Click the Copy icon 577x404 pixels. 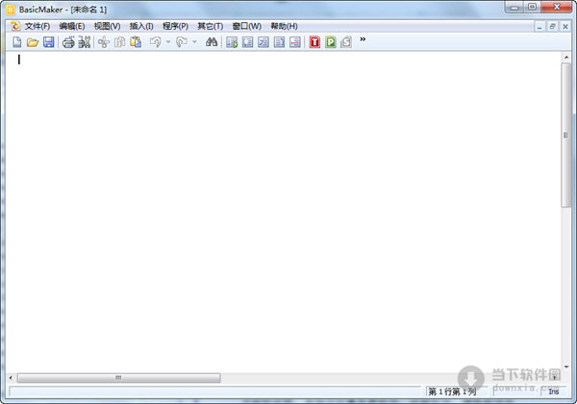(x=119, y=42)
